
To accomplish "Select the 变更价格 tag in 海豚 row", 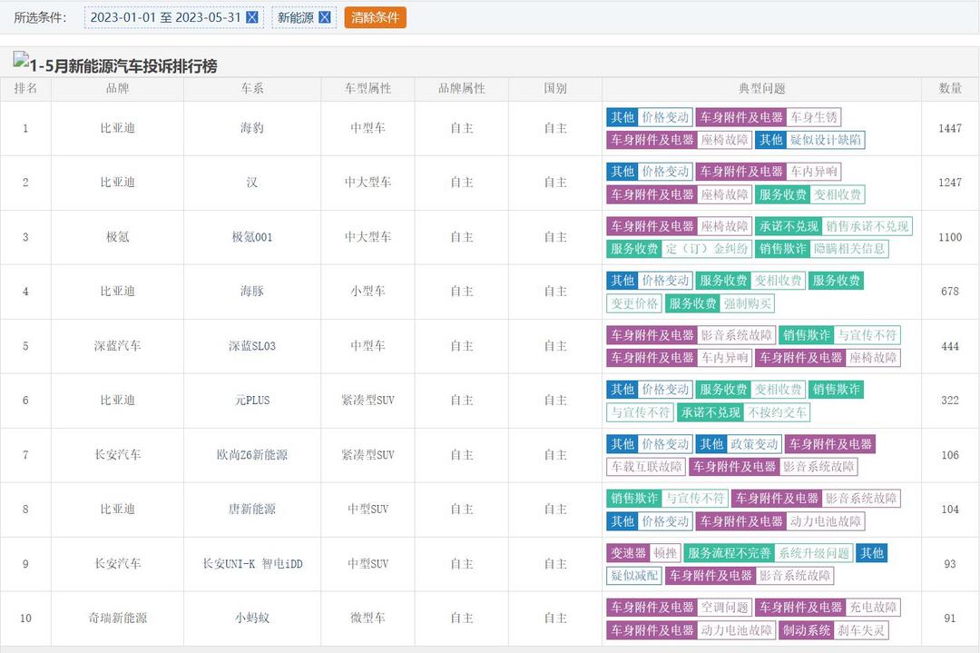I will point(634,303).
